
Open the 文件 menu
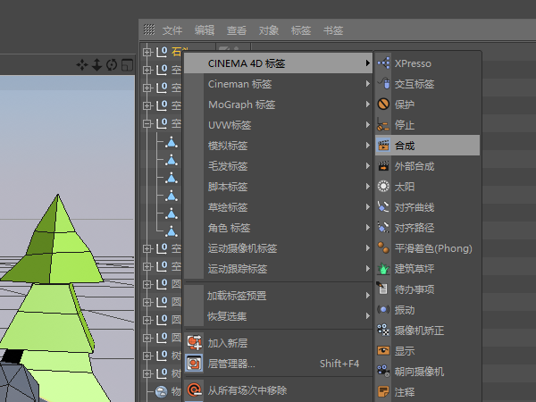pyautogui.click(x=172, y=30)
